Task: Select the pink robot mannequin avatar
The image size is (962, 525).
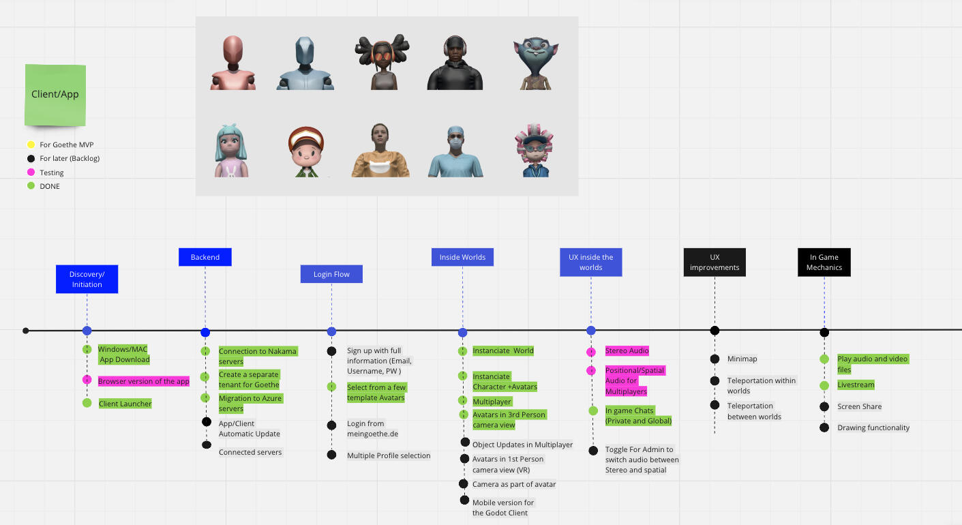Action: coord(232,63)
